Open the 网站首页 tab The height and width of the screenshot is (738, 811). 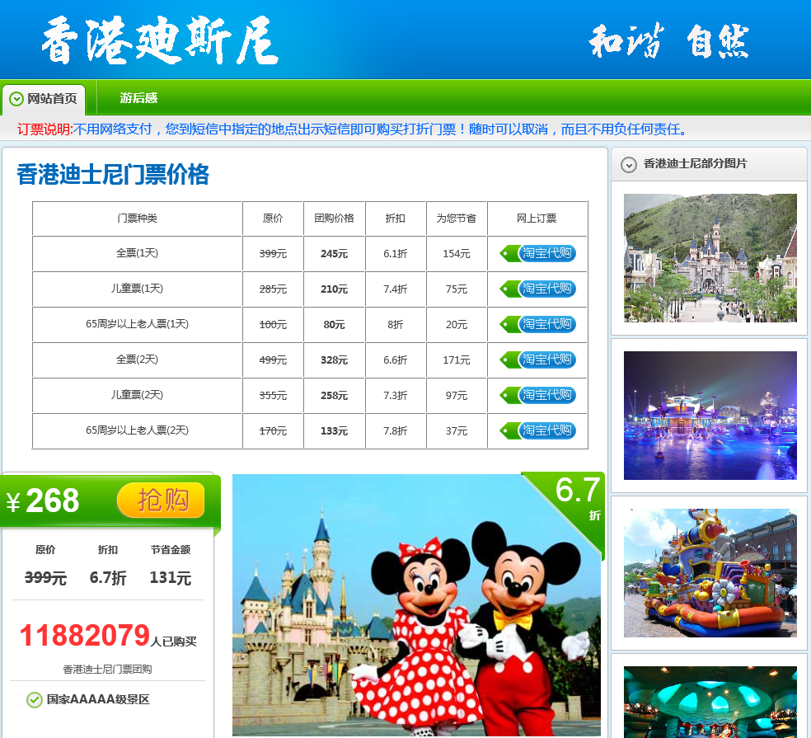pyautogui.click(x=44, y=99)
